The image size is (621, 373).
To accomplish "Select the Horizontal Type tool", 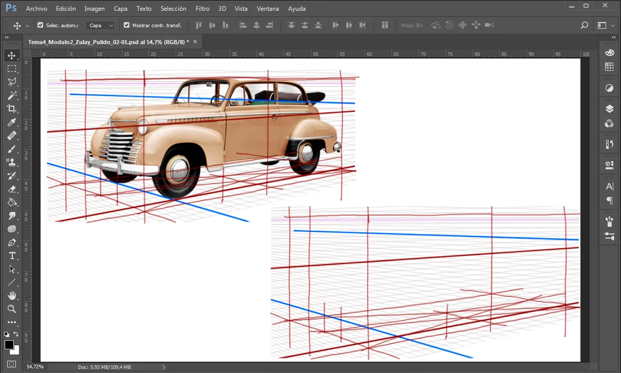I will tap(12, 256).
